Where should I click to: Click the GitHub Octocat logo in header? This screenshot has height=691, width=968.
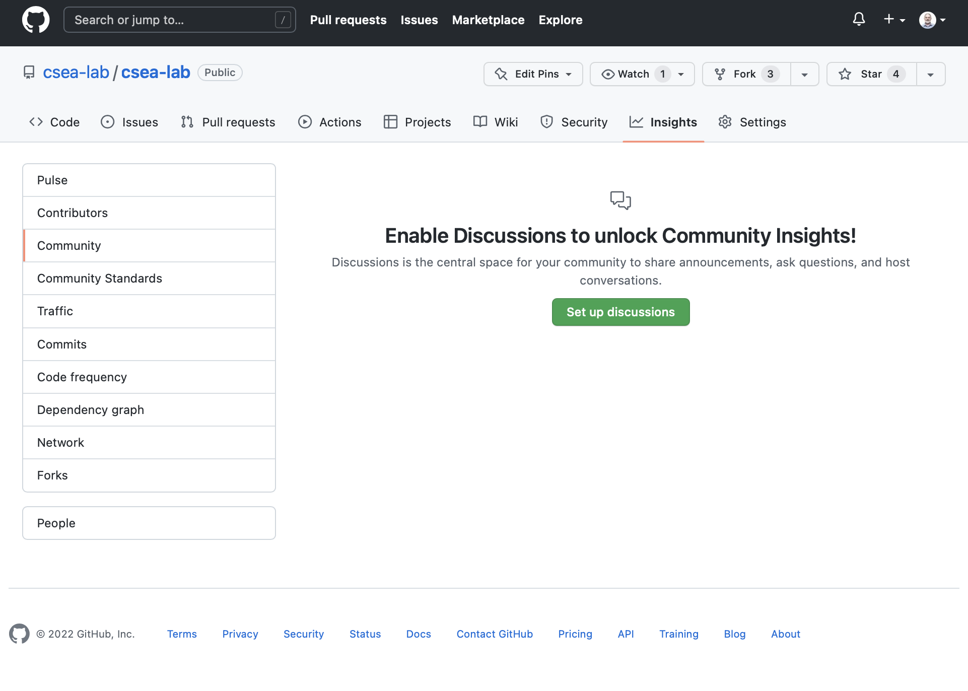[36, 20]
